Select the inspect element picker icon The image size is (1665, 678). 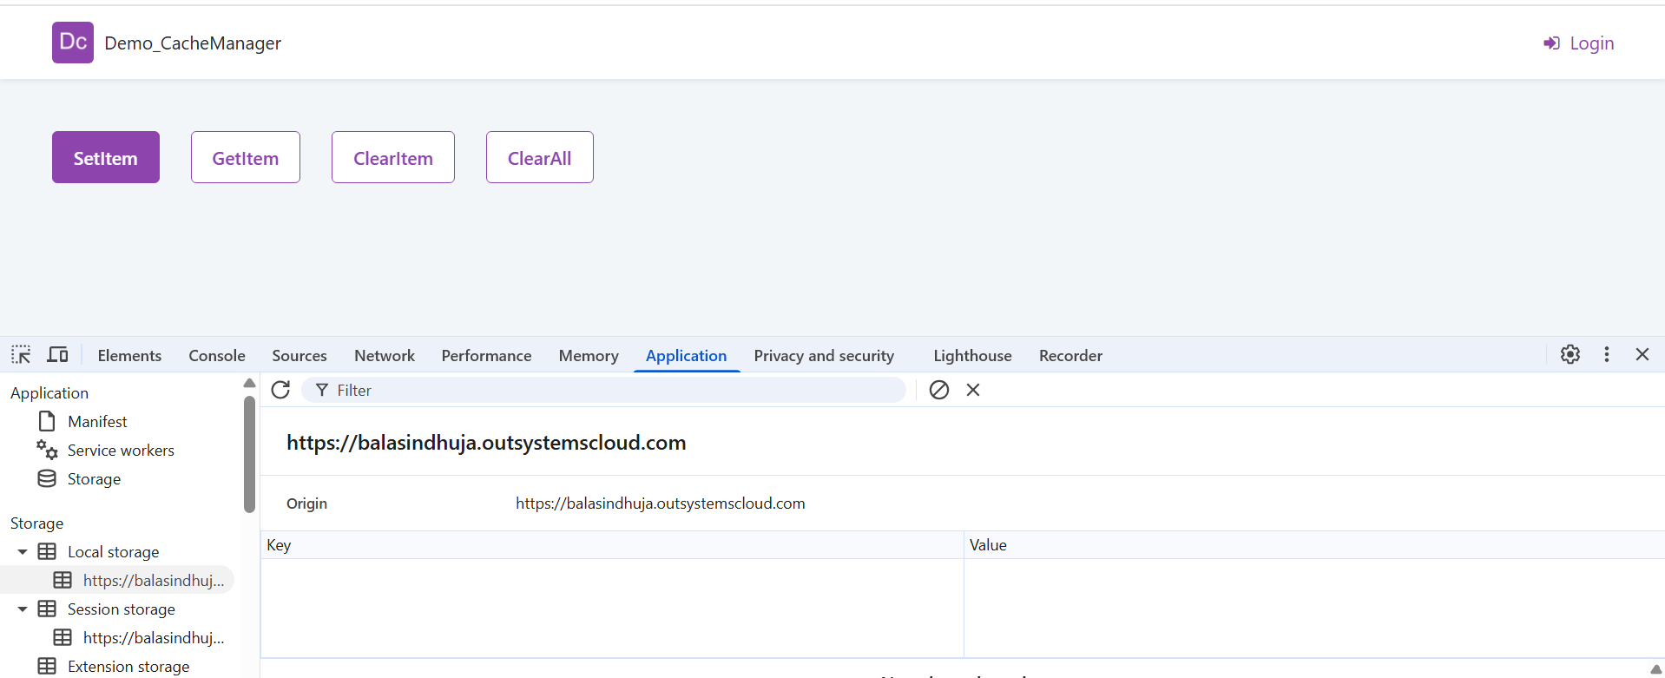[x=21, y=354]
